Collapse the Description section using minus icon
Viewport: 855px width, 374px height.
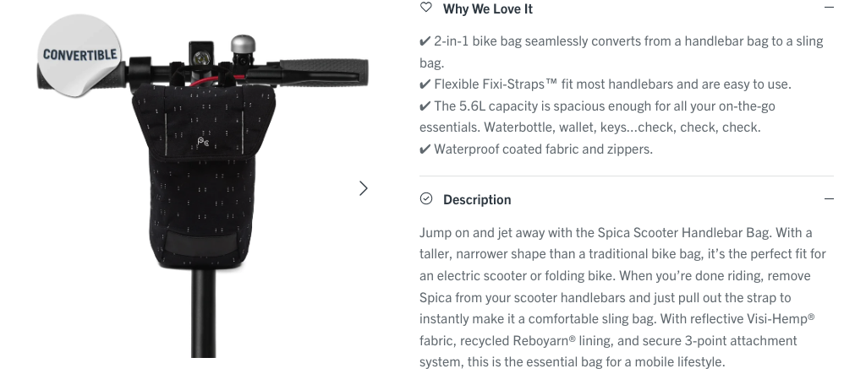(x=829, y=199)
